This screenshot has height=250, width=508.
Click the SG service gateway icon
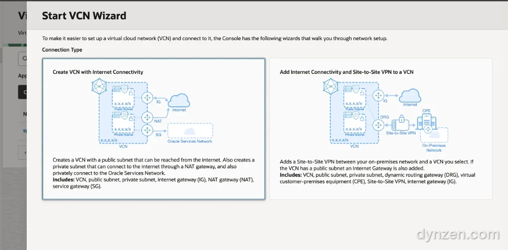pyautogui.click(x=147, y=130)
